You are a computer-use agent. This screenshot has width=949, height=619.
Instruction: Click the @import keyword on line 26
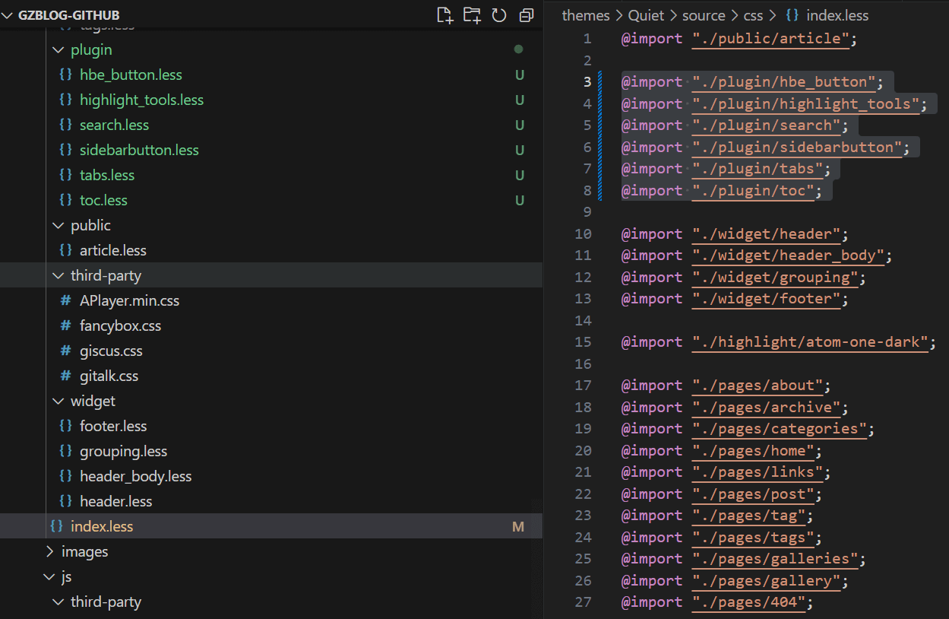tap(652, 580)
